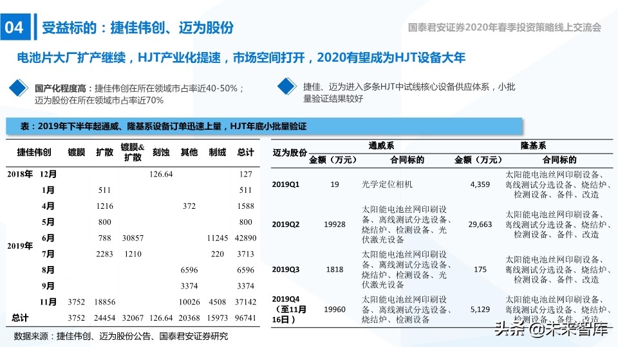Viewport: 618px width, 347px height.
Task: Select the blue subtitle about '2020有望成为HJT设备大年'
Action: pyautogui.click(x=241, y=58)
